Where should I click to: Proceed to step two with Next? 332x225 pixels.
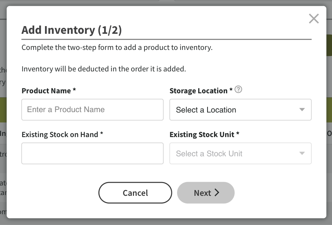point(206,193)
